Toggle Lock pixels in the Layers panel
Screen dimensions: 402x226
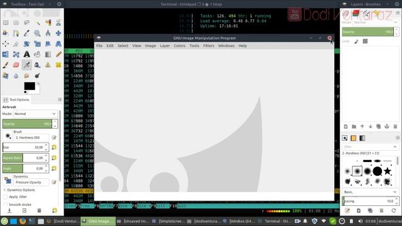(356, 41)
